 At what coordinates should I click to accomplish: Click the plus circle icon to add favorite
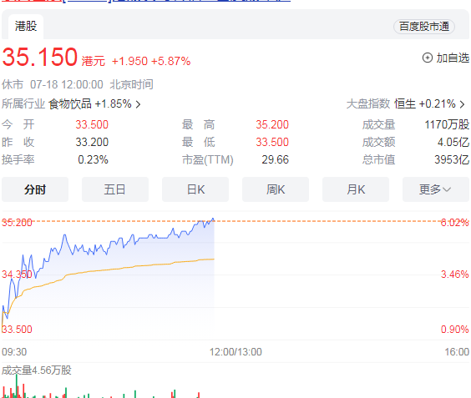pos(427,58)
